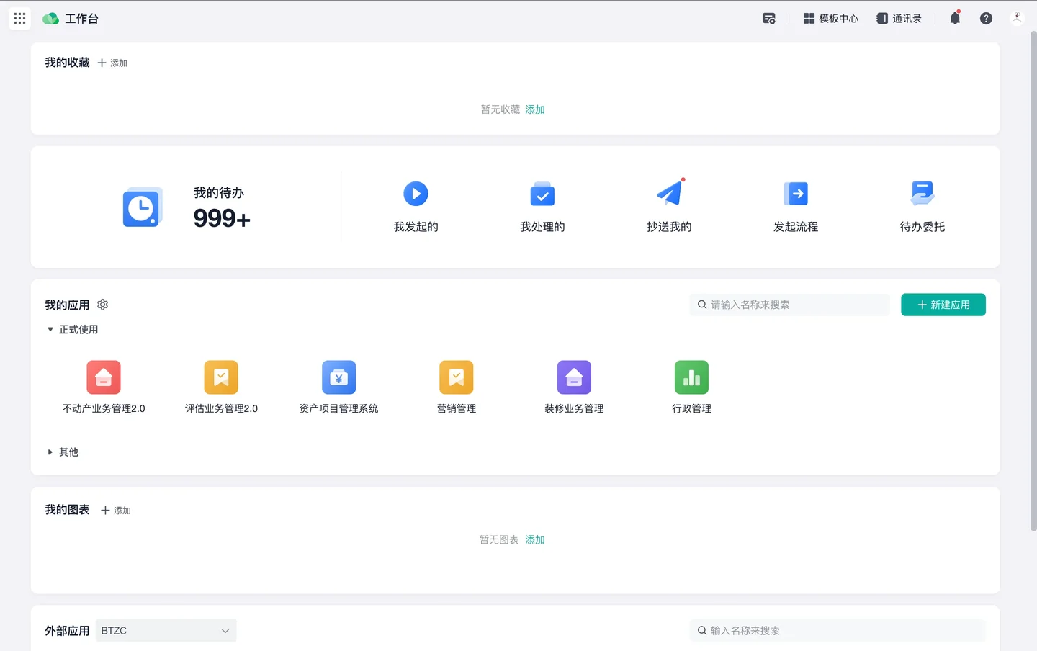Open 我处理的 checkmark icon
Viewport: 1037px width, 651px height.
click(x=542, y=194)
